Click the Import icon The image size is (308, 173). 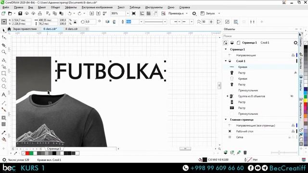[x=91, y=13]
